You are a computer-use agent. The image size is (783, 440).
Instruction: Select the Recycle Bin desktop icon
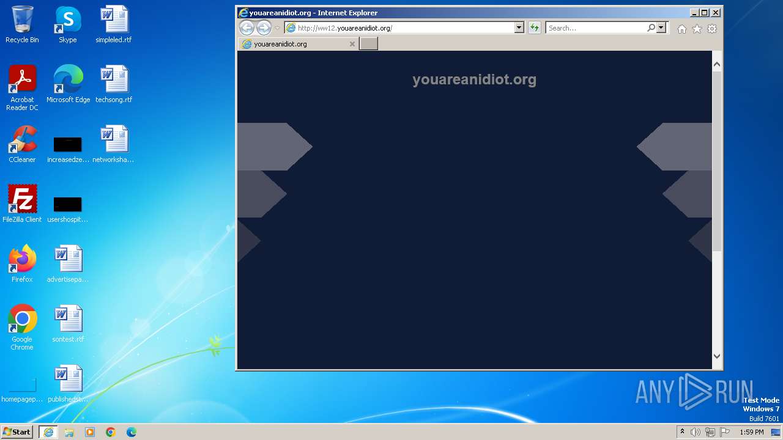pos(22,24)
